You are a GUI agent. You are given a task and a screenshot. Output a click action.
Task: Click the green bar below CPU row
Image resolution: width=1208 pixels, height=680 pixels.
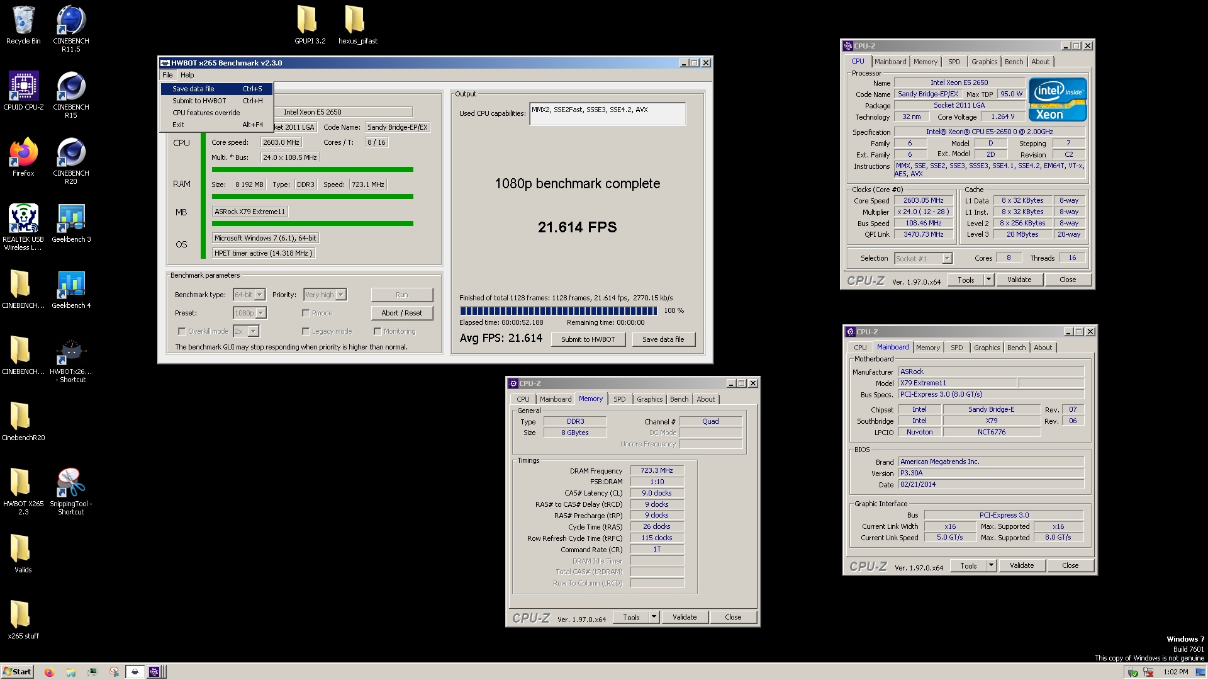(x=312, y=169)
